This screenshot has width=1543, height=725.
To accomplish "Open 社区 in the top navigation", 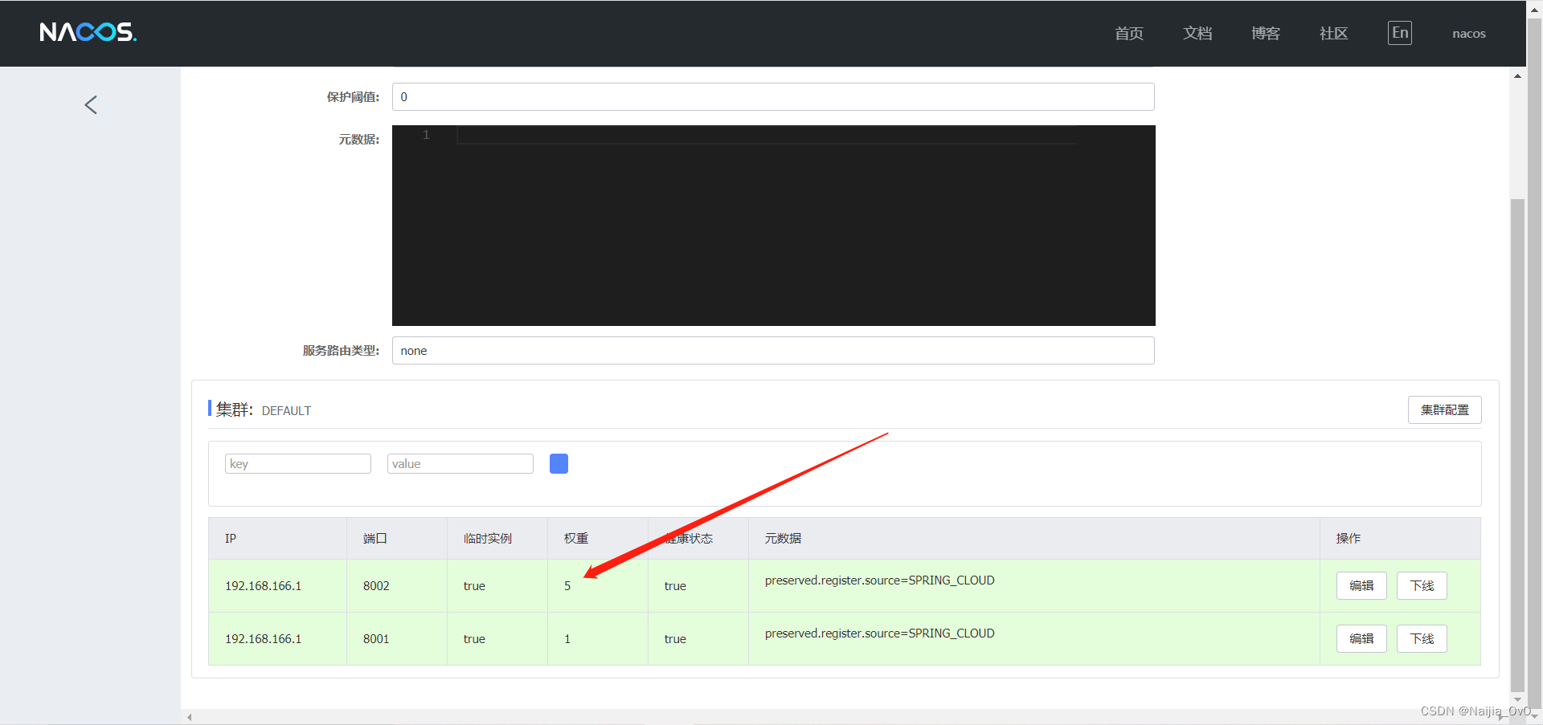I will (x=1333, y=34).
